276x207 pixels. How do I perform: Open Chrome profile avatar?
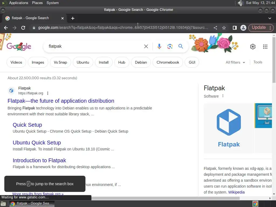pos(243,28)
